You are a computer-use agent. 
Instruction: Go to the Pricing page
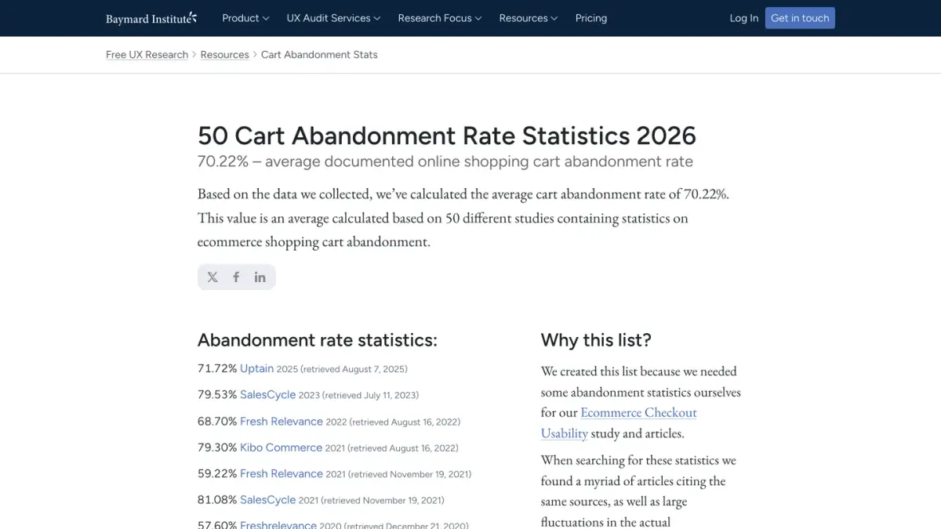pos(591,18)
